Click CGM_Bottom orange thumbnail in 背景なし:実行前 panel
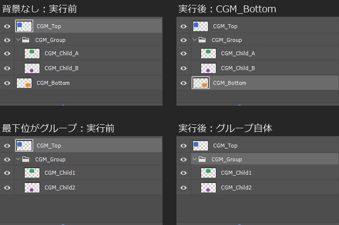Screen dimensions: 339x225 pos(24,83)
